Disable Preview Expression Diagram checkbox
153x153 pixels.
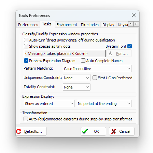click(x=26, y=61)
